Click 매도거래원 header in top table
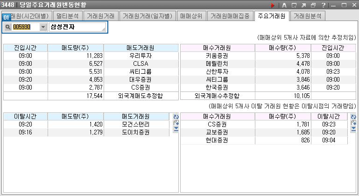Image resolution: width=359 pixels, height=196 pixels. click(141, 48)
